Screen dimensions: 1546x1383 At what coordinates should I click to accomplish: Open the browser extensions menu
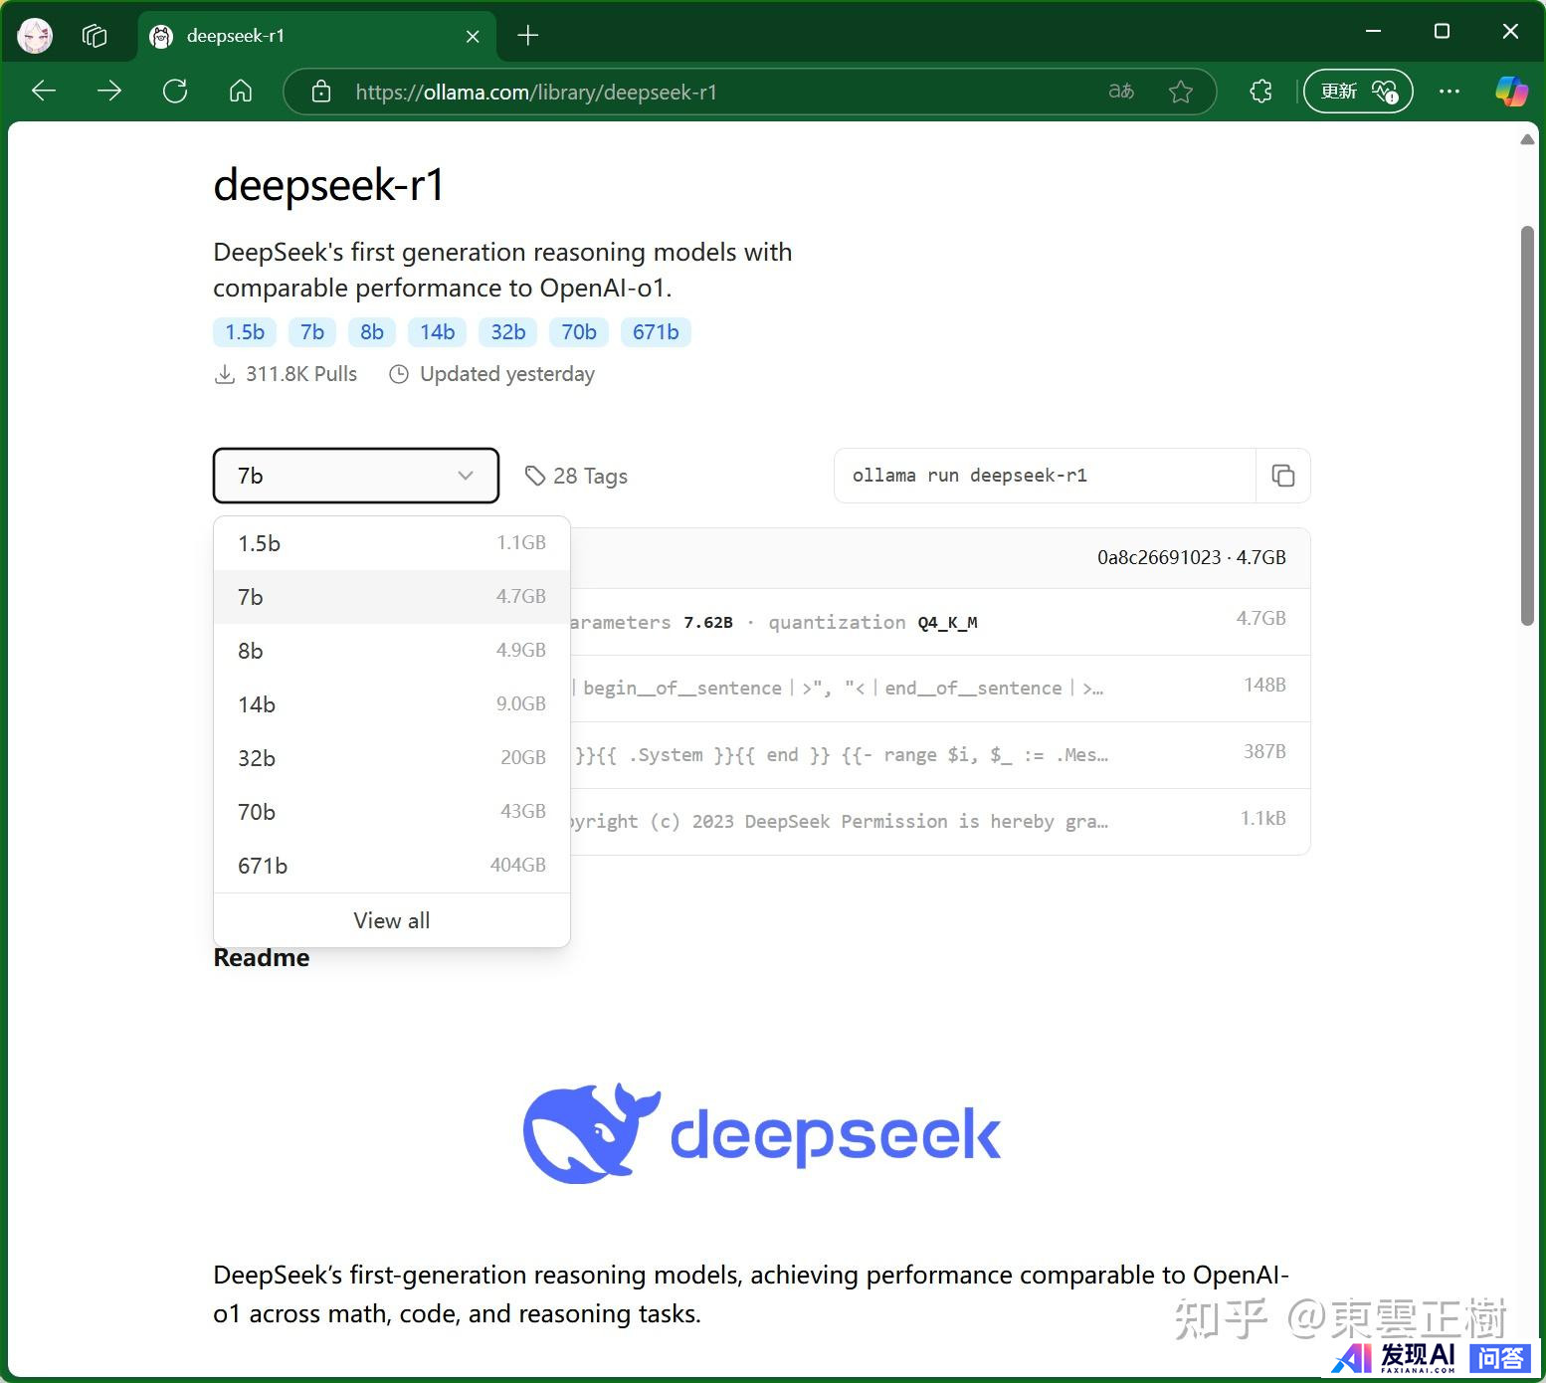[1260, 92]
